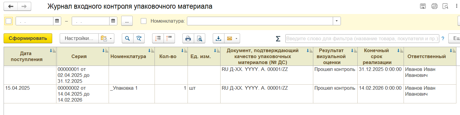This screenshot has height=115, width=460.
Task: Click the blue question mark help icon
Action: (x=443, y=38)
